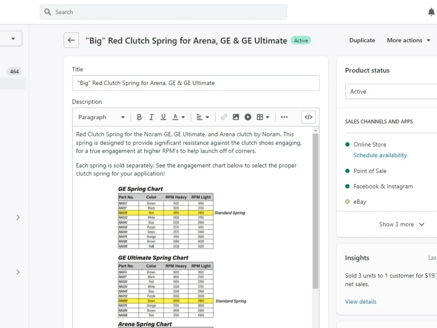437x328 pixels.
Task: Click the Point of Sale channel
Action: click(370, 171)
